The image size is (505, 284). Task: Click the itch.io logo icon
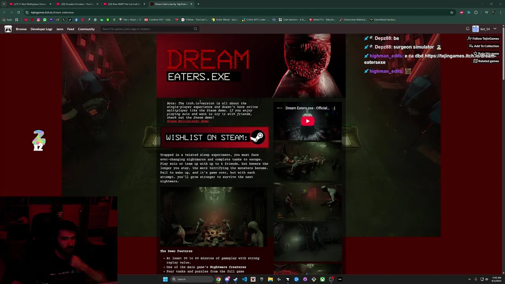click(x=8, y=29)
